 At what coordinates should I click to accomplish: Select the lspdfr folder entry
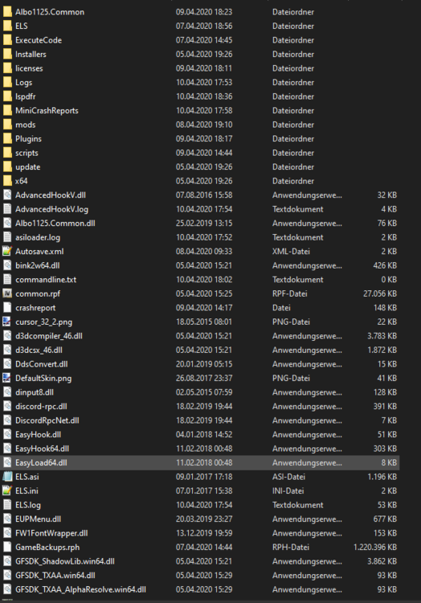26,96
